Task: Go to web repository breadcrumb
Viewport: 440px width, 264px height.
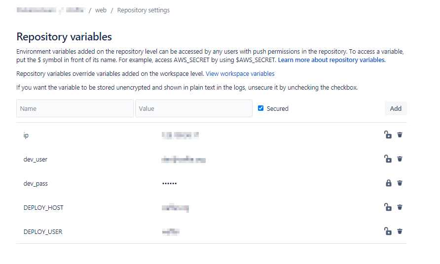Action: point(101,10)
